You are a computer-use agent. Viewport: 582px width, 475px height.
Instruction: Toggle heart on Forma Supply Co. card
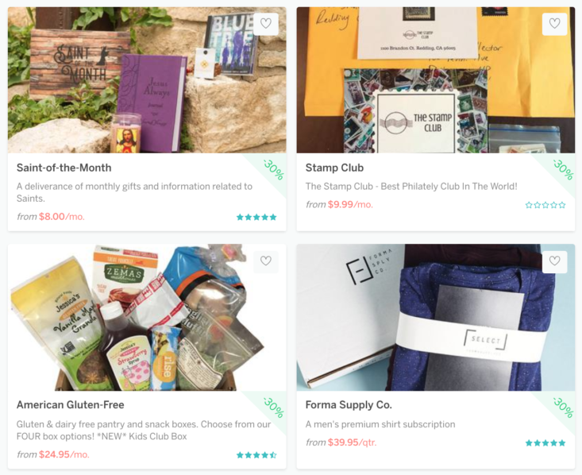pyautogui.click(x=554, y=261)
